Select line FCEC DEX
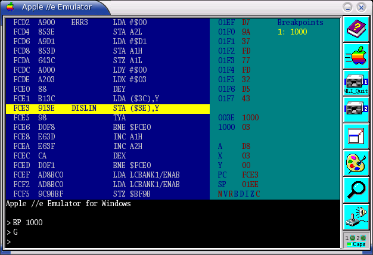Viewport: 373px width, 255px height. click(108, 156)
